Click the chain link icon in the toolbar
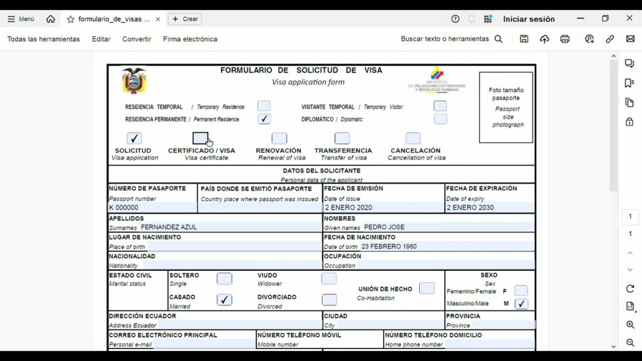The image size is (642, 361). 609,39
